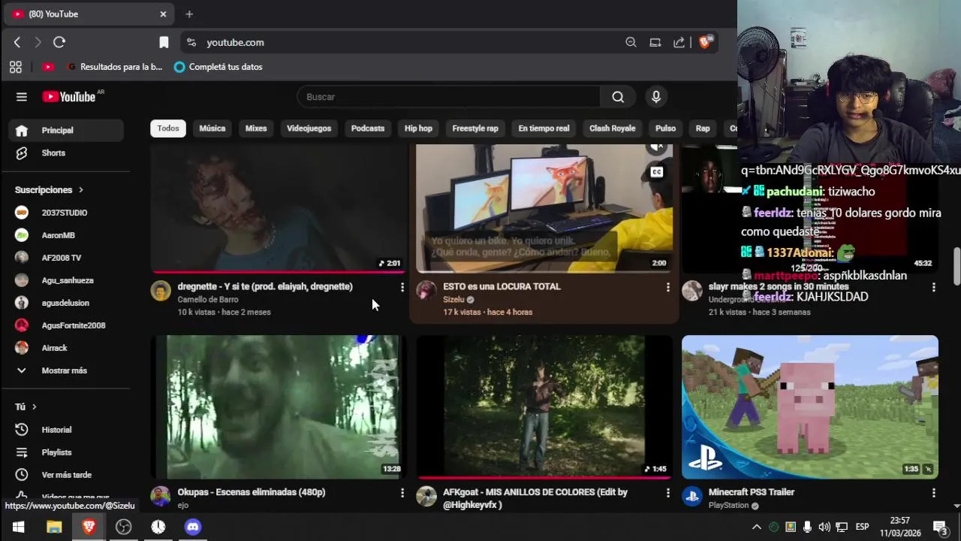Image resolution: width=961 pixels, height=541 pixels.
Task: Go back with browser back arrow
Action: pyautogui.click(x=17, y=43)
